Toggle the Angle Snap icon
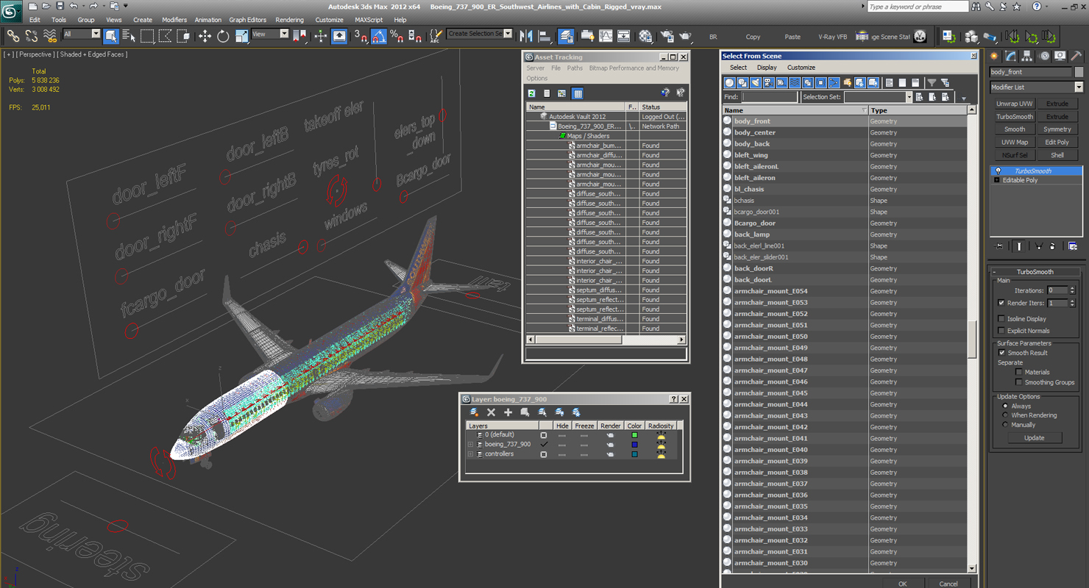 point(379,36)
